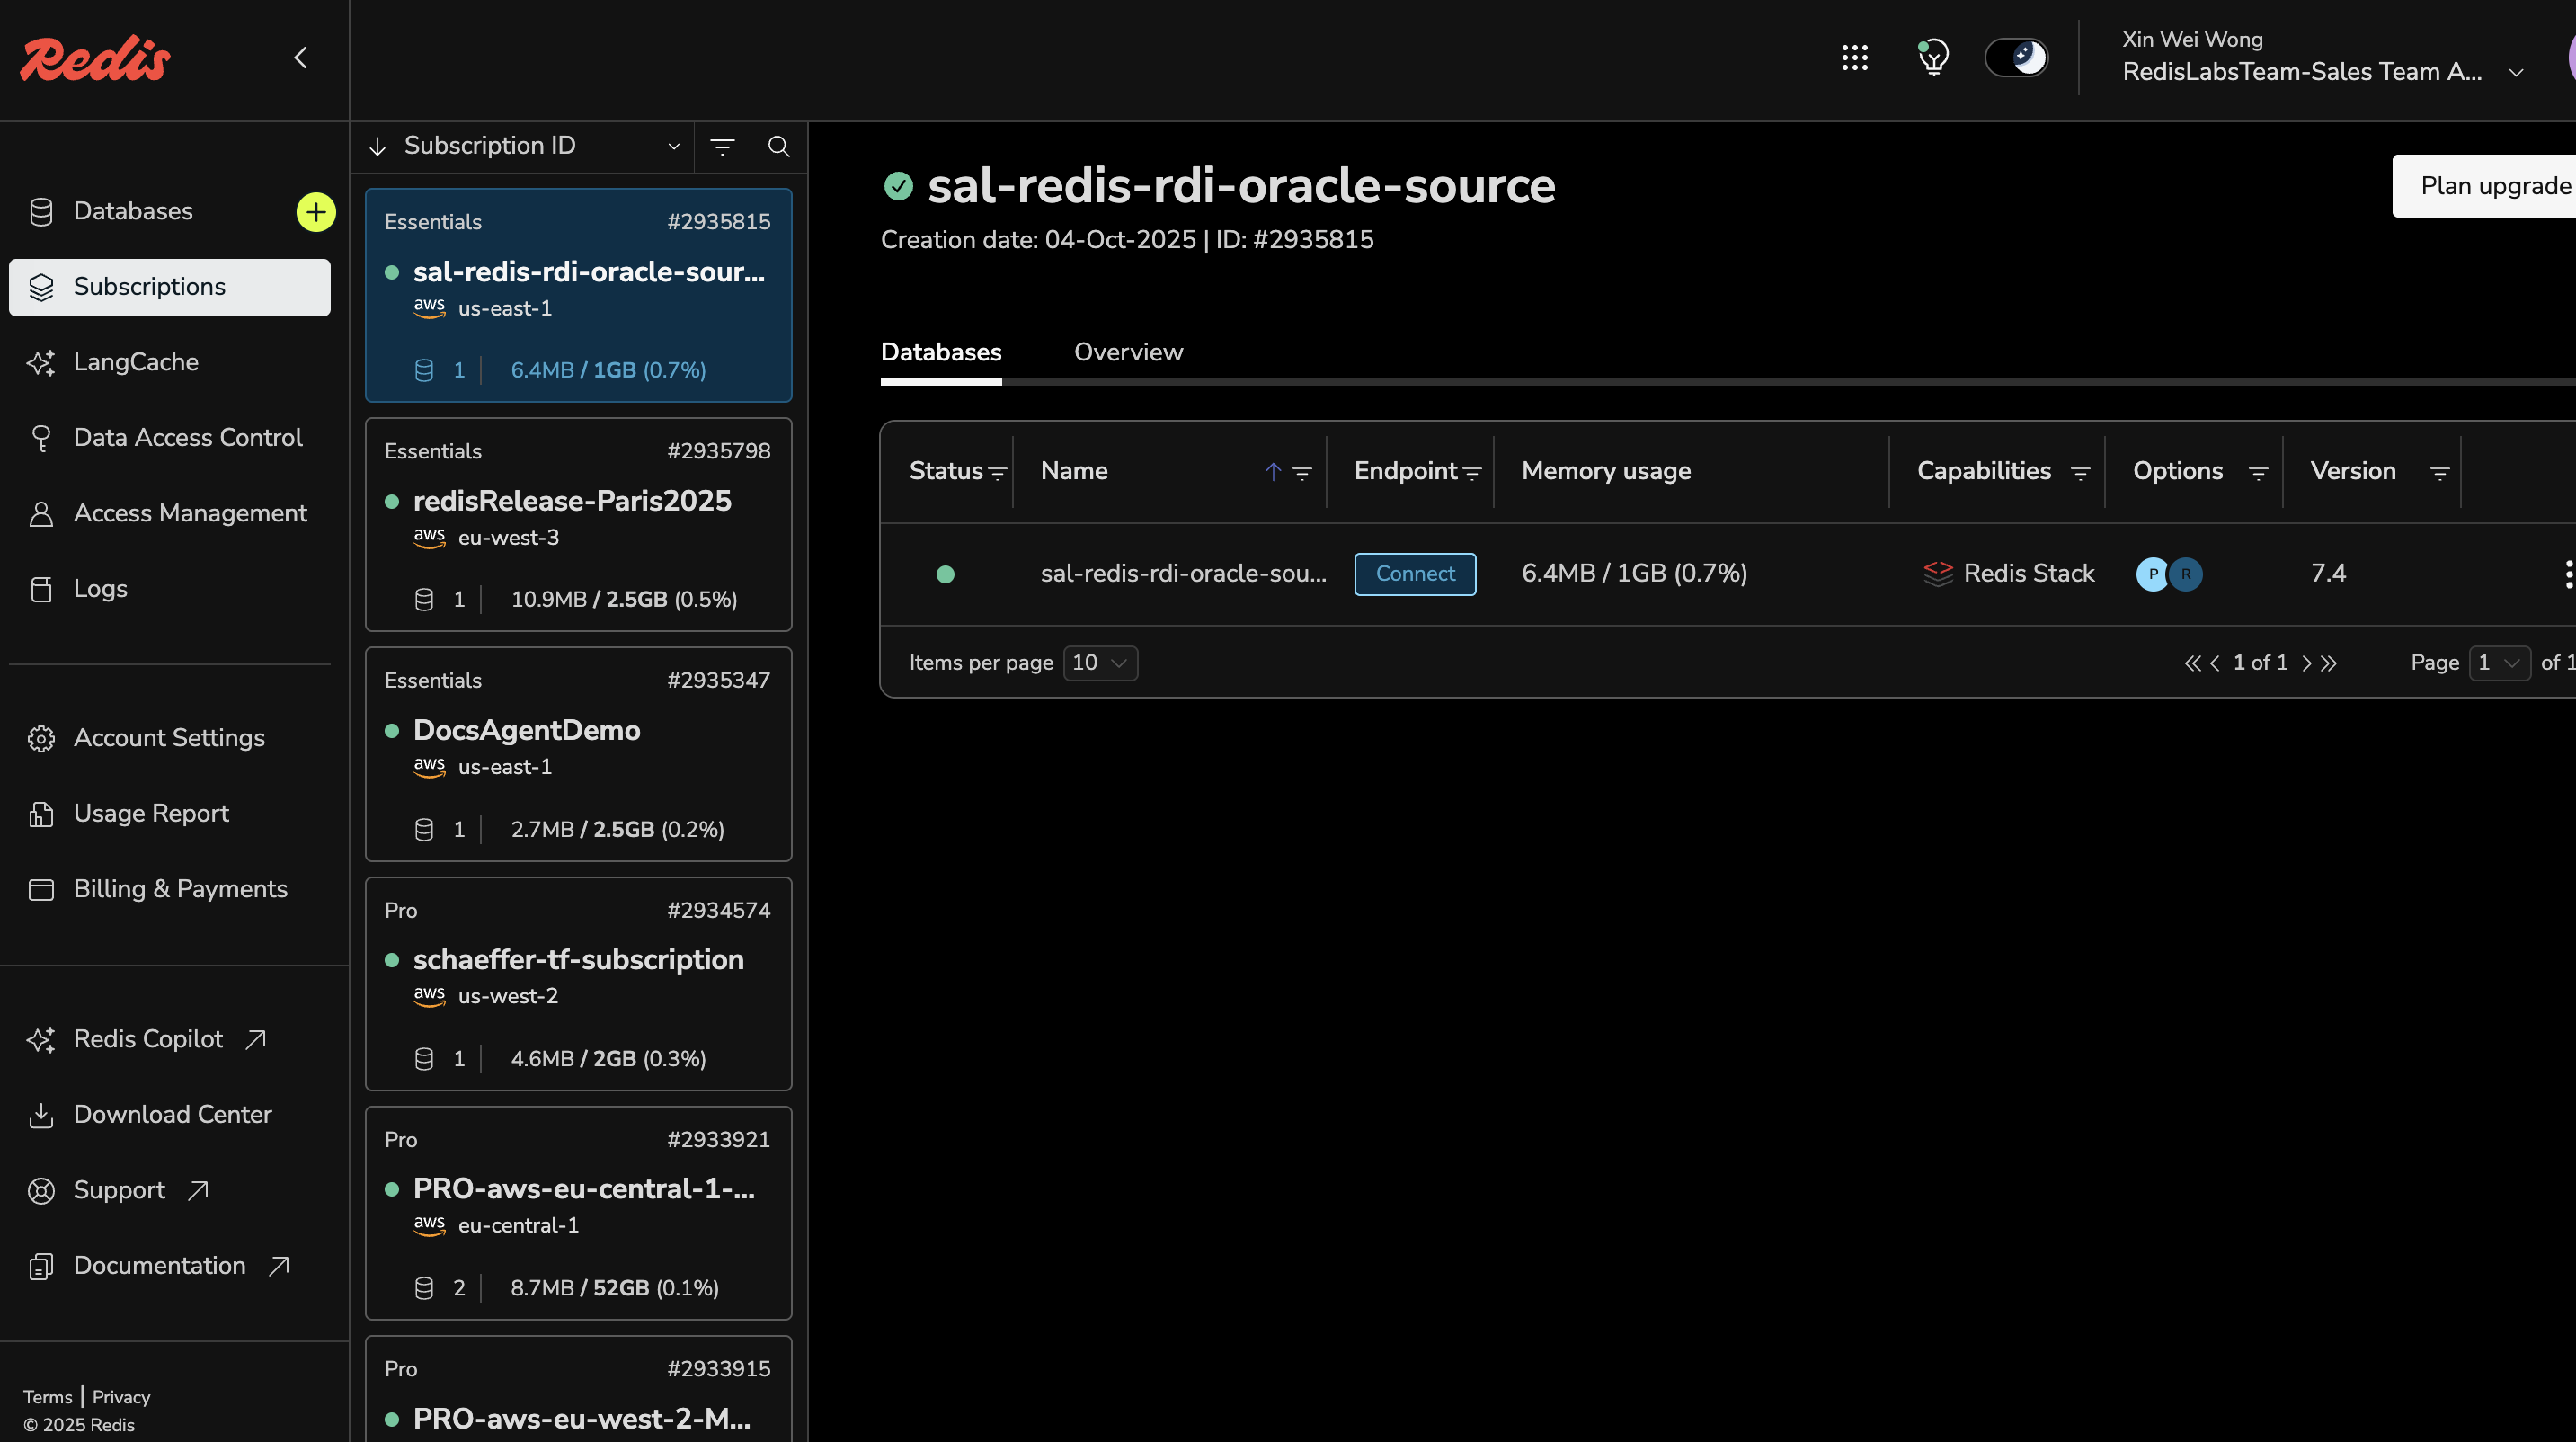Open Access Management page
Screen dimensions: 2576x1442
190,513
